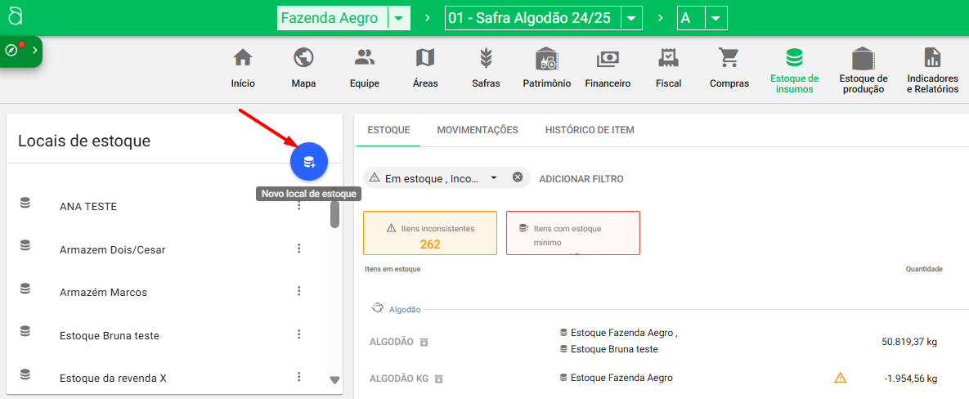Click scroll down arrow in stock list
The height and width of the screenshot is (399, 969).
[x=334, y=379]
